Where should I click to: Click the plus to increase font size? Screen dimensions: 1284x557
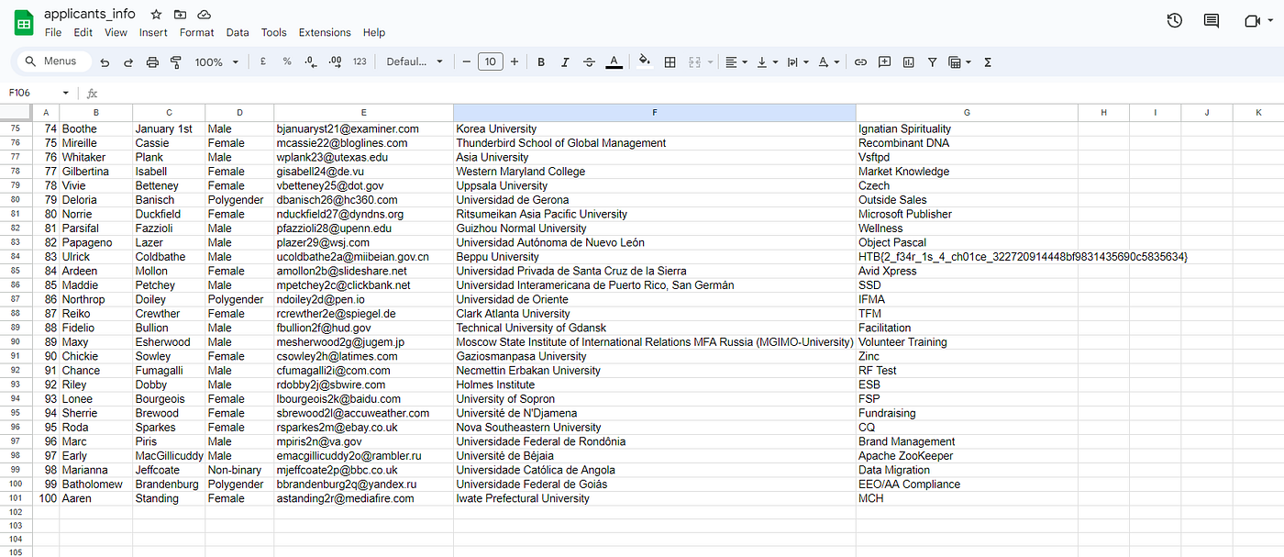tap(514, 62)
